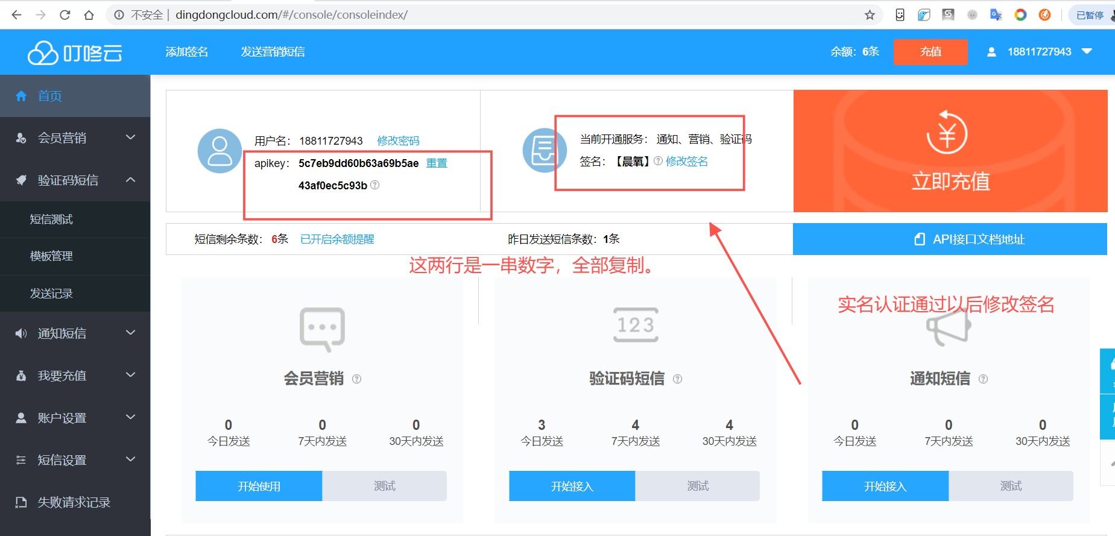Click the 通知短信 speaker icon in sidebar
This screenshot has width=1115, height=536.
tap(21, 333)
